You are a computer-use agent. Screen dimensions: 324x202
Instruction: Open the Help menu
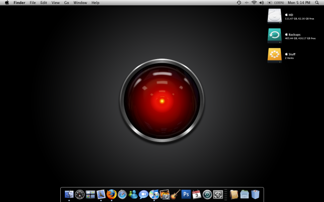click(x=96, y=3)
